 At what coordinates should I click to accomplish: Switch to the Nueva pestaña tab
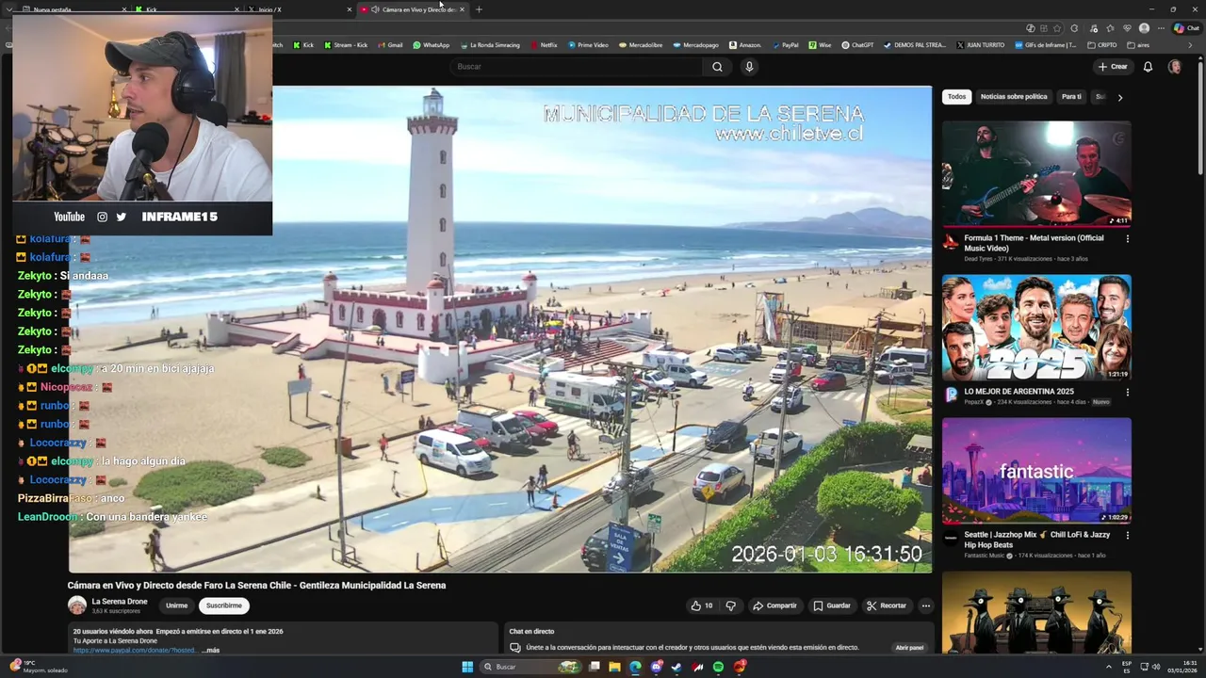(x=73, y=9)
